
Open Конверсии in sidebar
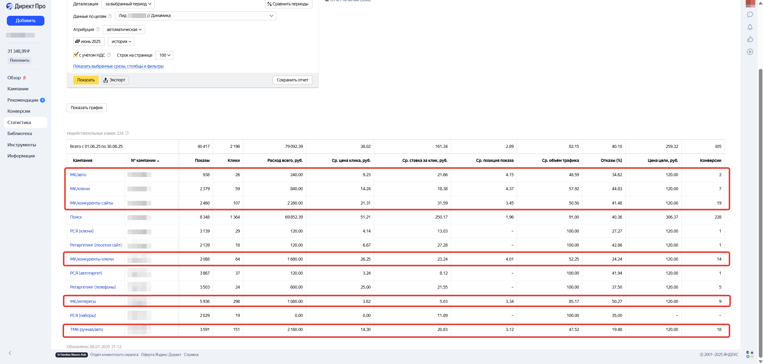click(19, 111)
